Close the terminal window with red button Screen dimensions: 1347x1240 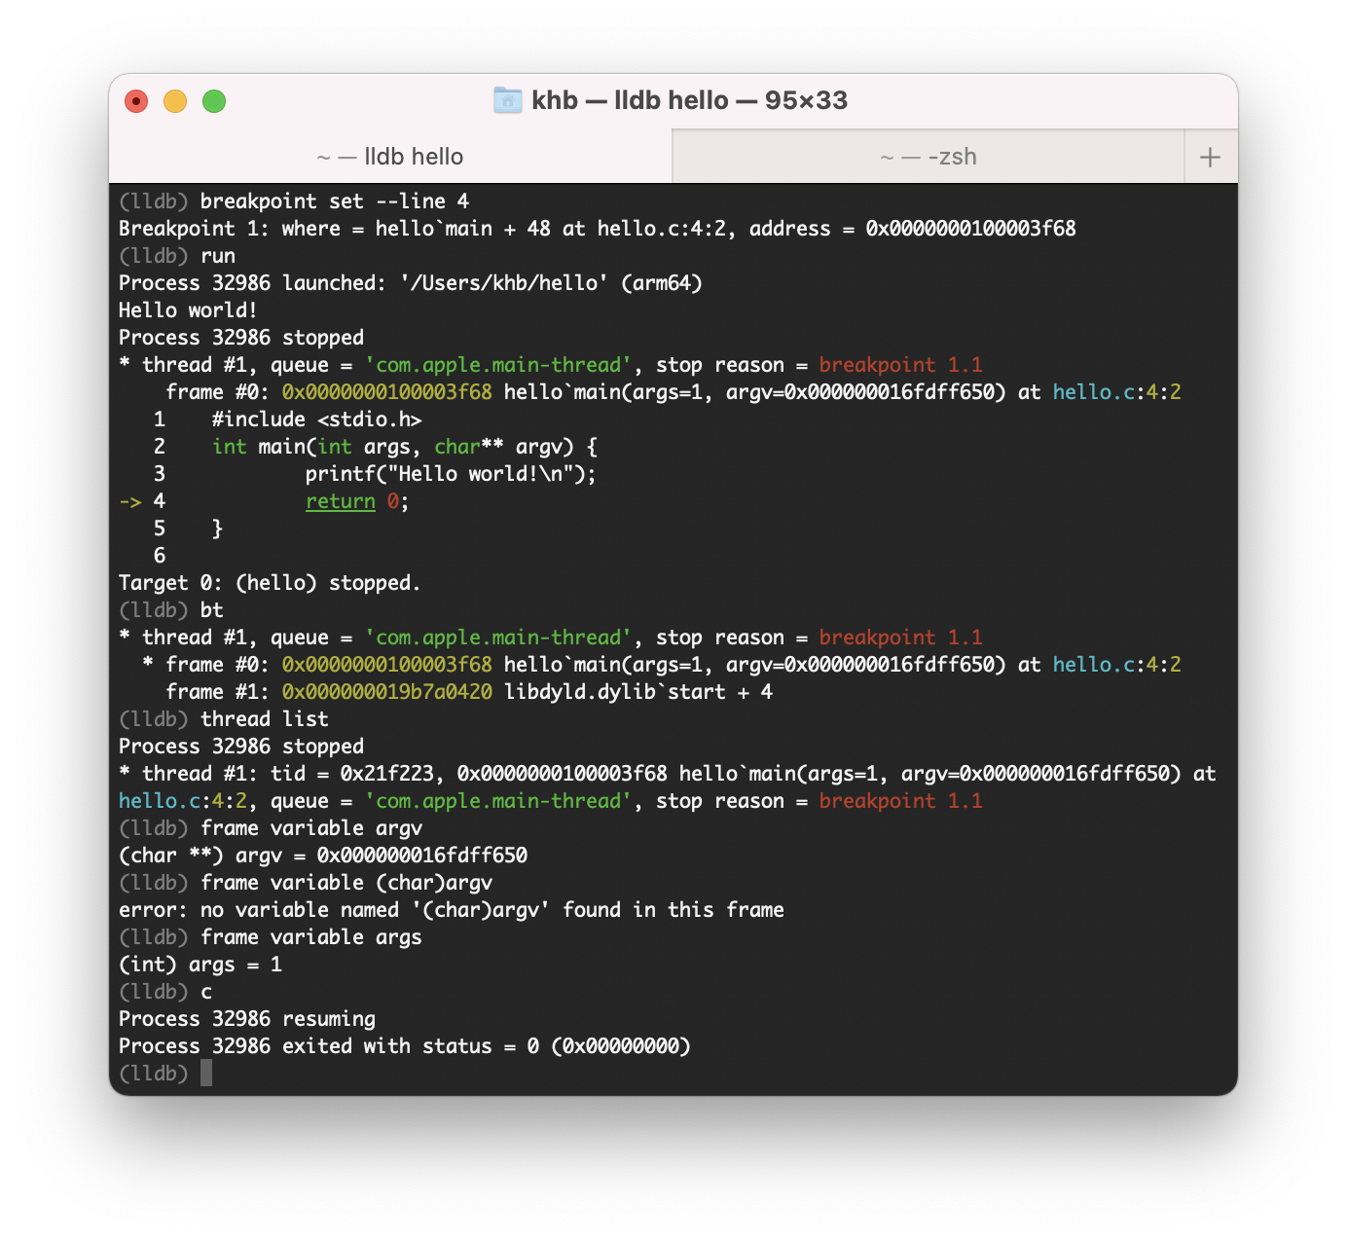136,101
